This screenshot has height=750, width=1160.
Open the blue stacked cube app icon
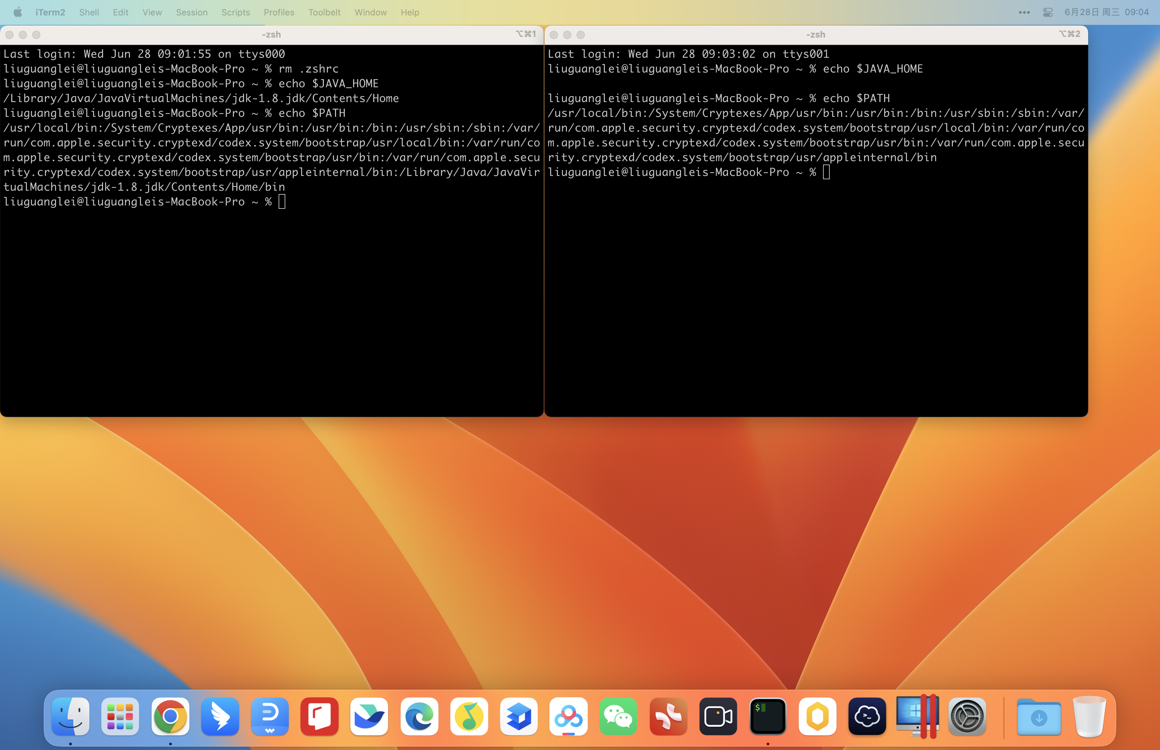pyautogui.click(x=519, y=716)
